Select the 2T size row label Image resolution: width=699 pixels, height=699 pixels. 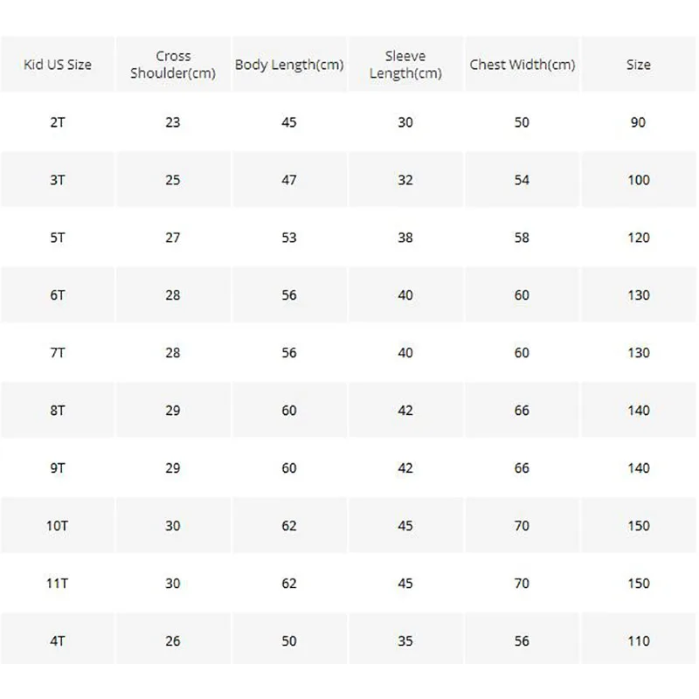[x=58, y=122]
